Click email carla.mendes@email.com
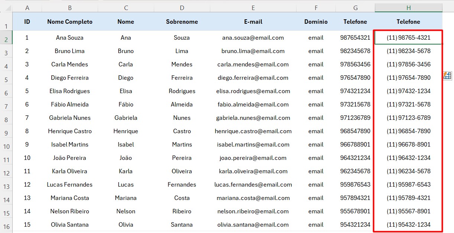Viewport: 454px width, 233px height. click(x=253, y=64)
